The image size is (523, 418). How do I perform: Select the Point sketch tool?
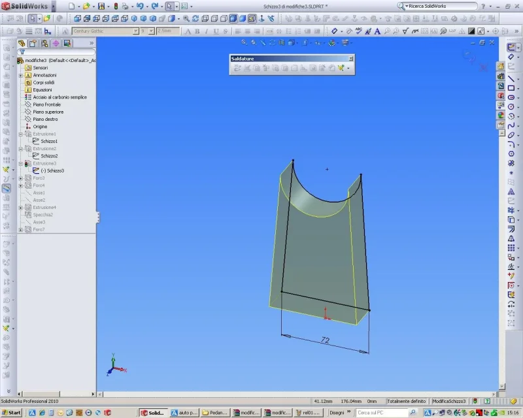[511, 172]
